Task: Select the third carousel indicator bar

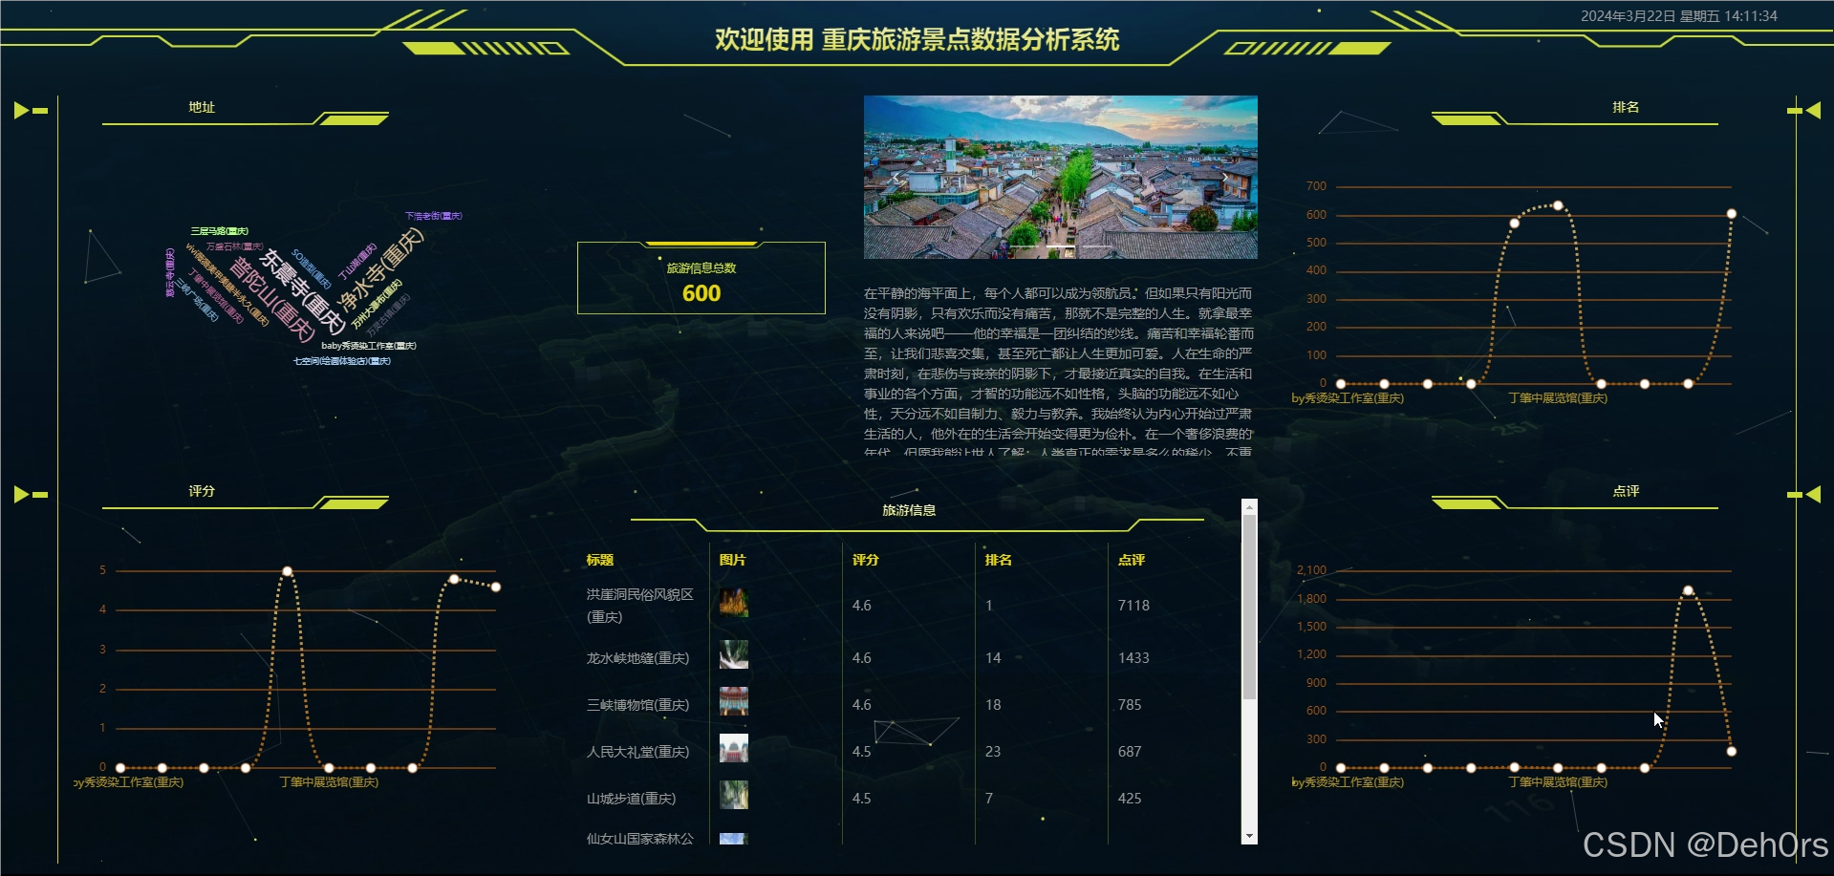Action: pyautogui.click(x=1096, y=246)
